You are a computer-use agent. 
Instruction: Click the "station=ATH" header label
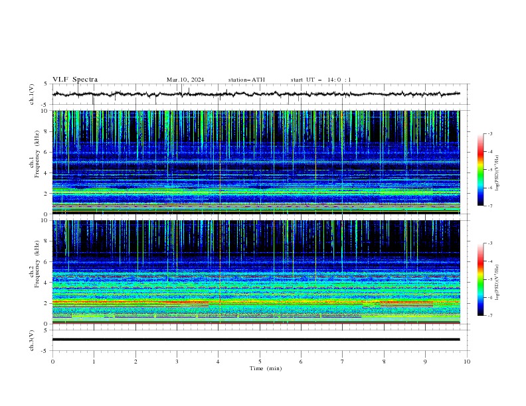(x=246, y=80)
